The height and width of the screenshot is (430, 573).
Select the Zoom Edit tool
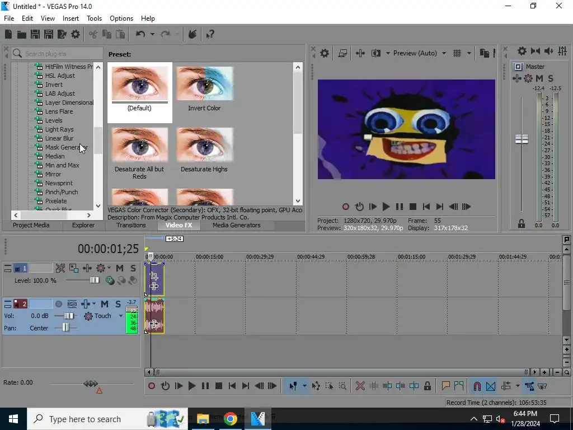tap(342, 386)
